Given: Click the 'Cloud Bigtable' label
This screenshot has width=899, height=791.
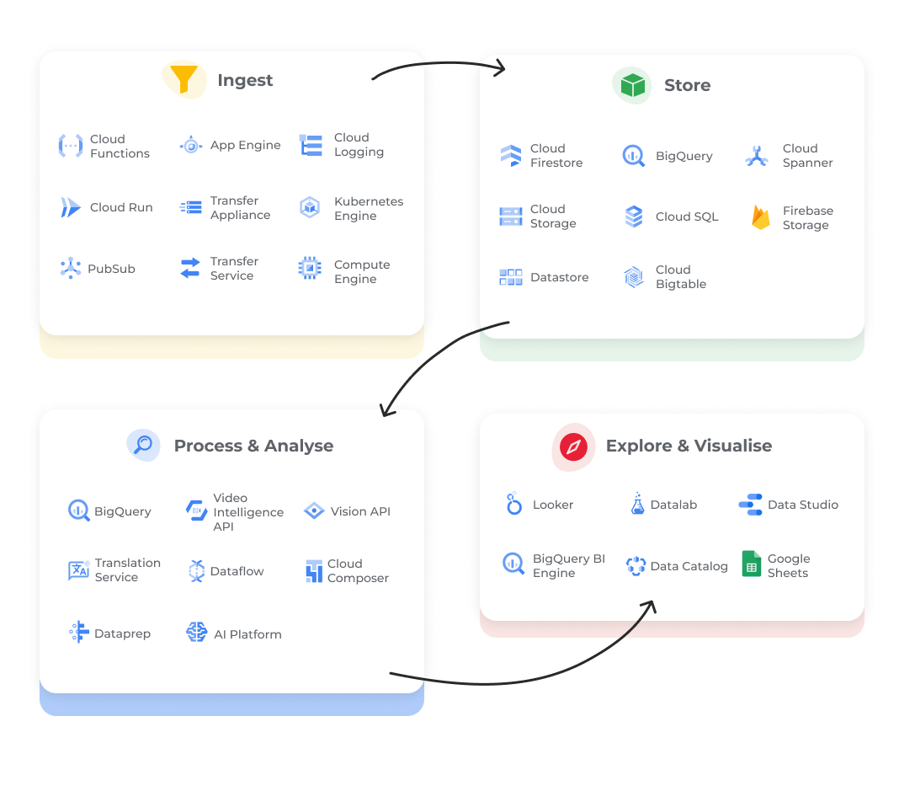Looking at the screenshot, I should tap(680, 277).
